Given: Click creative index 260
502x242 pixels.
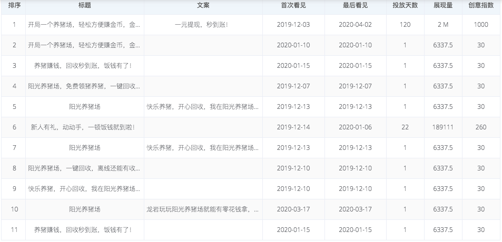Looking at the screenshot, I should pyautogui.click(x=481, y=127).
